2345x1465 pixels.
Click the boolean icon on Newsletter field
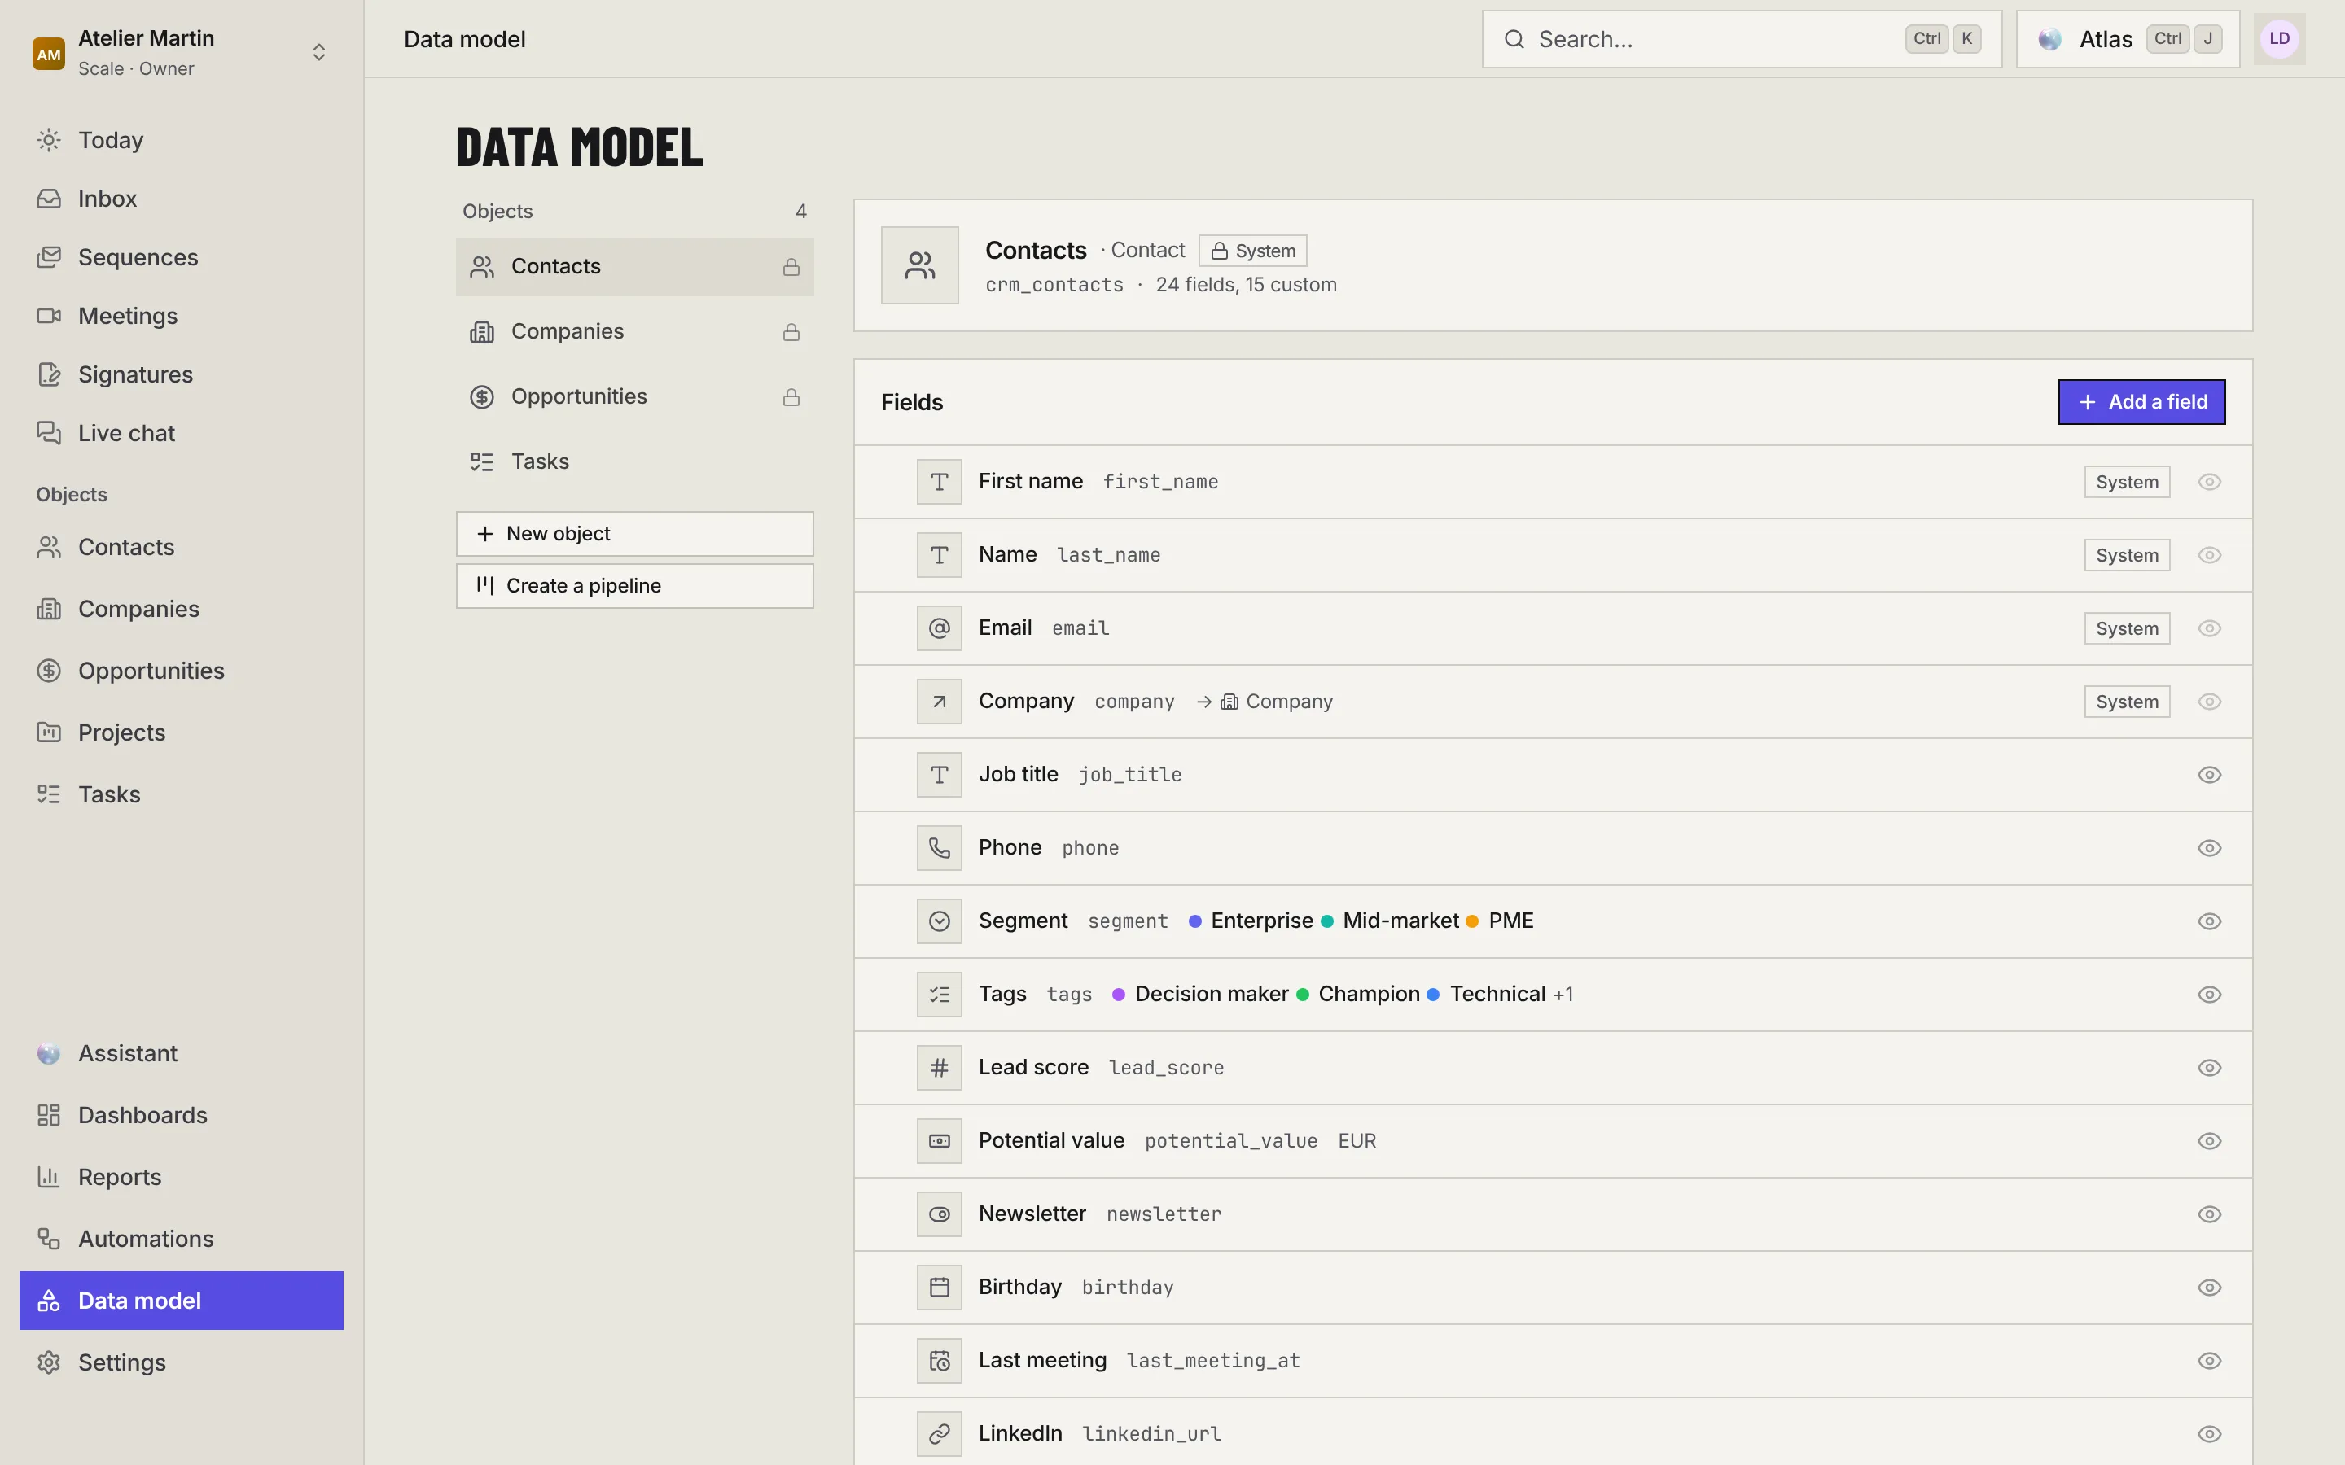point(939,1214)
